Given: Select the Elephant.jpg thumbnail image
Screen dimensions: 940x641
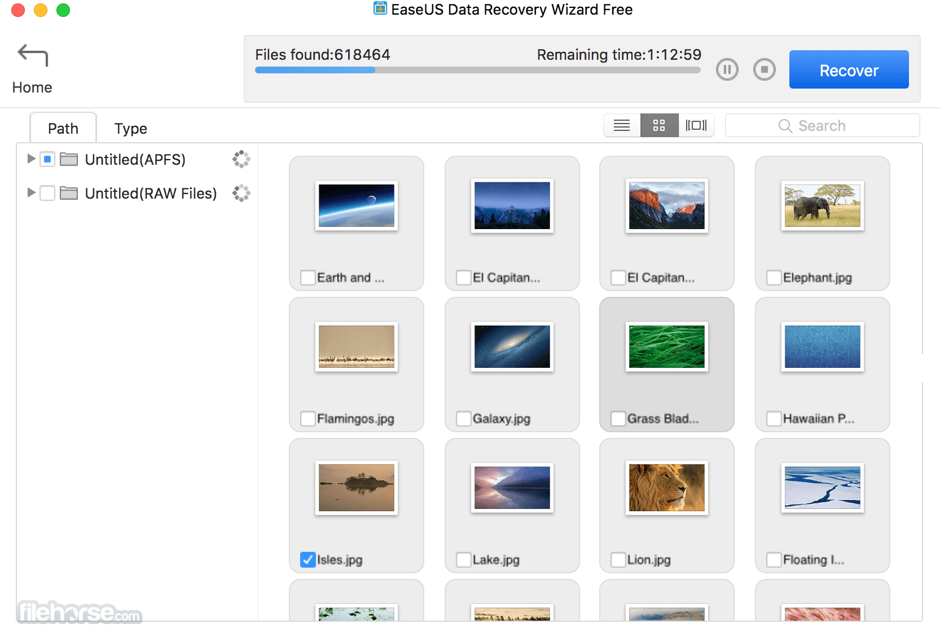Looking at the screenshot, I should click(823, 205).
